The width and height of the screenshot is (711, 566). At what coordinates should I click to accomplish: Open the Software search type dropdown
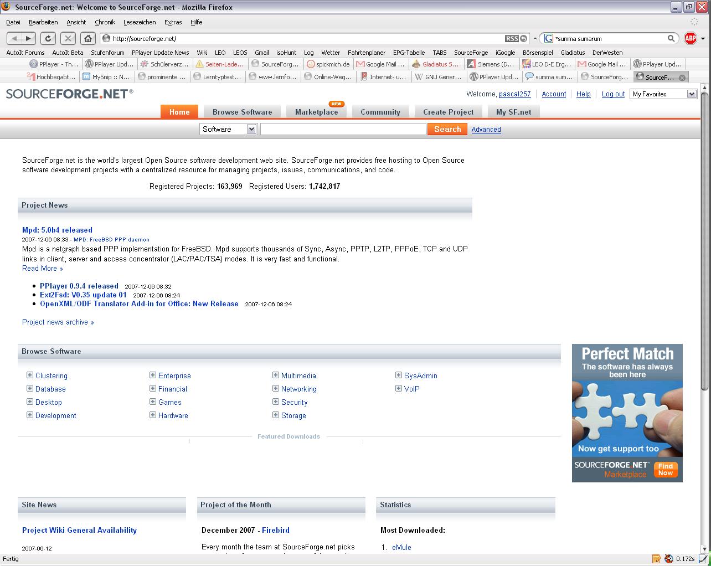228,129
